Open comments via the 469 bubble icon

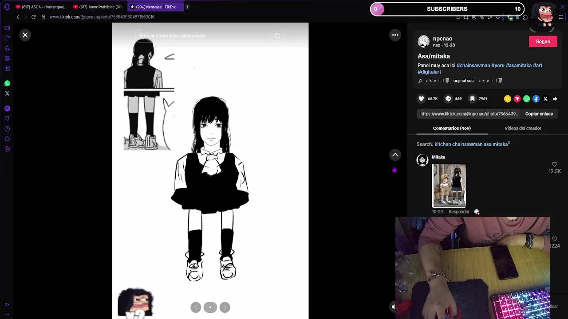[448, 99]
